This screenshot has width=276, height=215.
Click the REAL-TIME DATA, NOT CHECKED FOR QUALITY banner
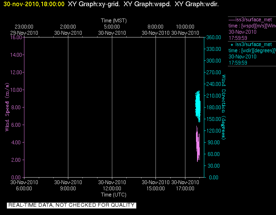coord(71,205)
